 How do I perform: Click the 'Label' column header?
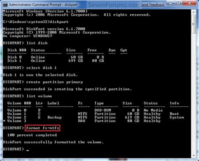[x=53, y=103]
